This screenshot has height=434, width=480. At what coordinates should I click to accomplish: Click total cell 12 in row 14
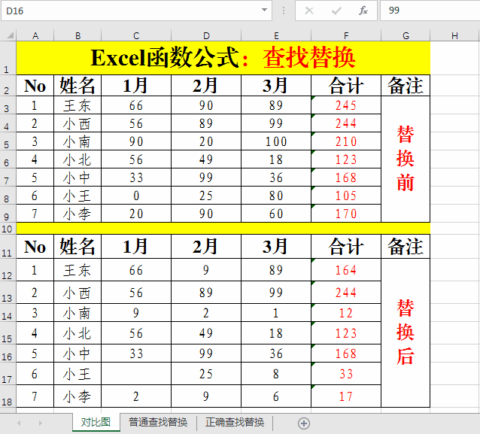pyautogui.click(x=346, y=313)
